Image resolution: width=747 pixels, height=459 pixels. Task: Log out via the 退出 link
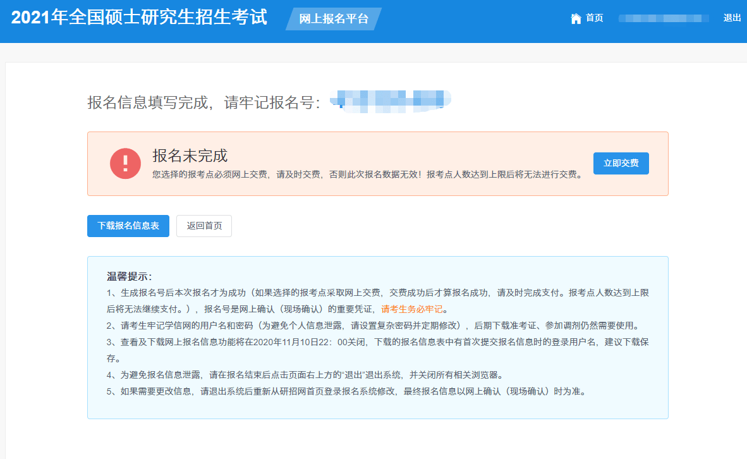732,18
